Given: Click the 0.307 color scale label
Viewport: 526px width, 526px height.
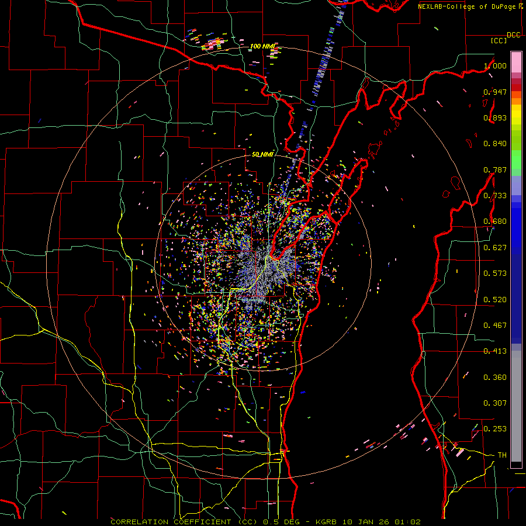Looking at the screenshot, I should (495, 403).
